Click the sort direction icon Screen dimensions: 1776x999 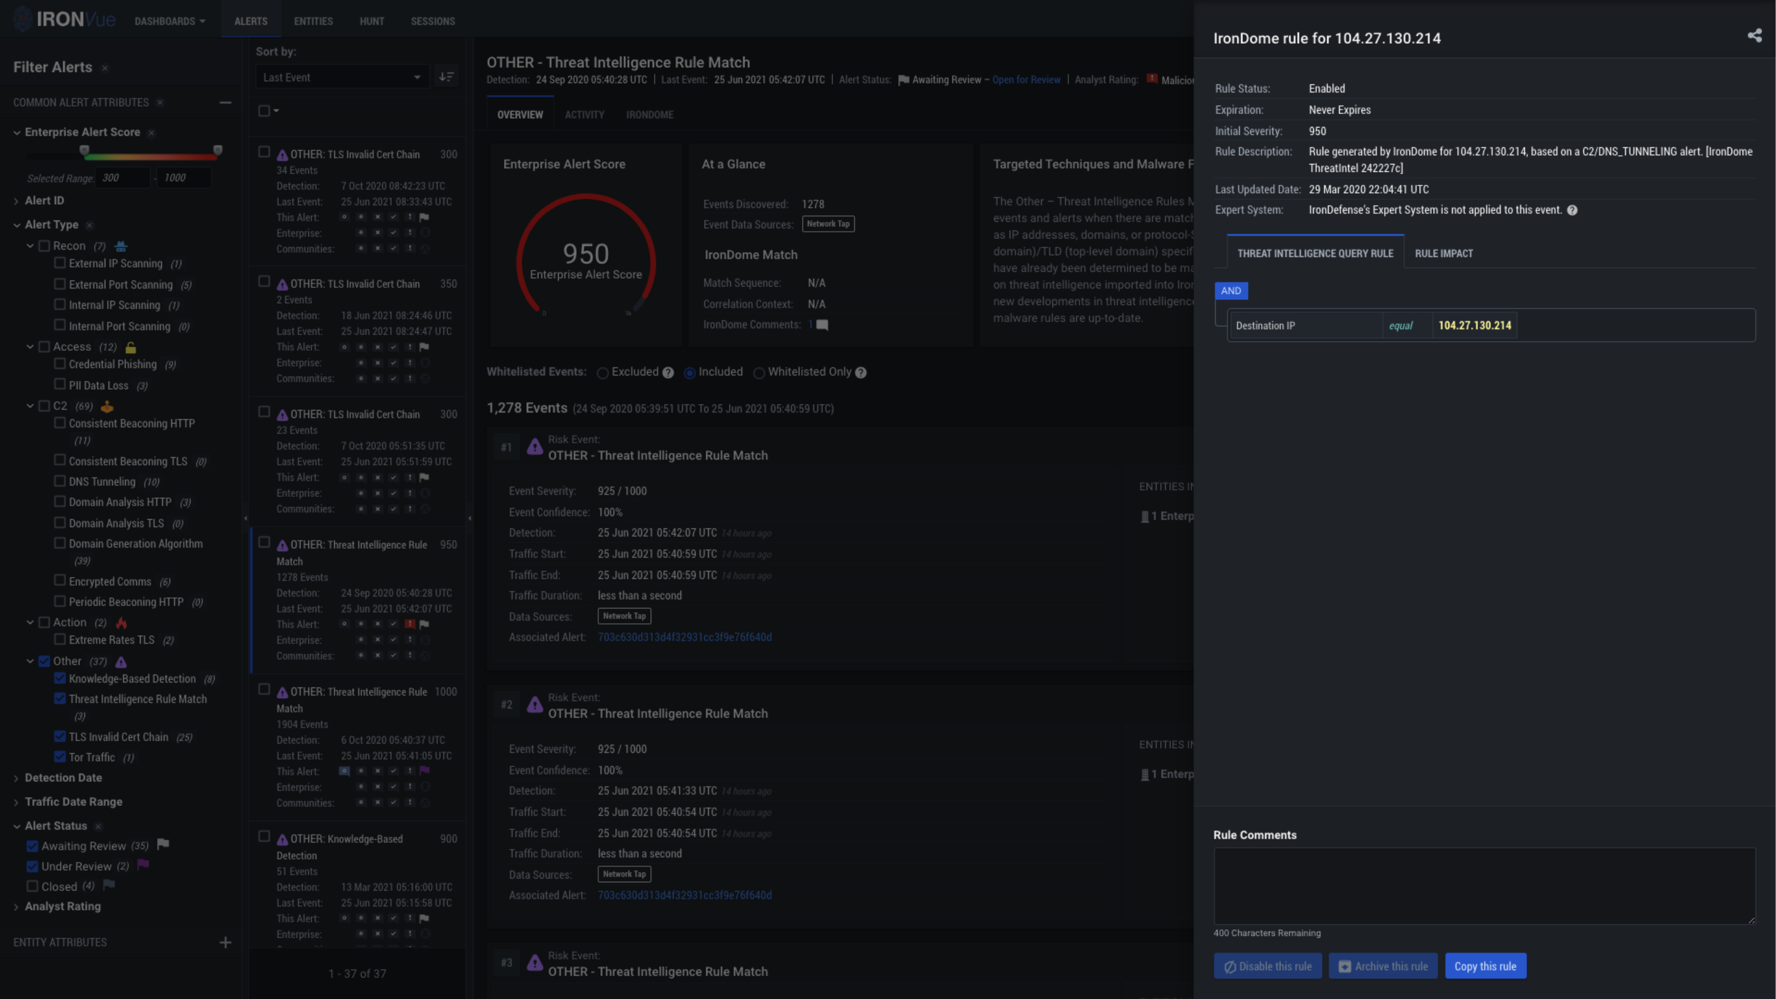point(446,77)
